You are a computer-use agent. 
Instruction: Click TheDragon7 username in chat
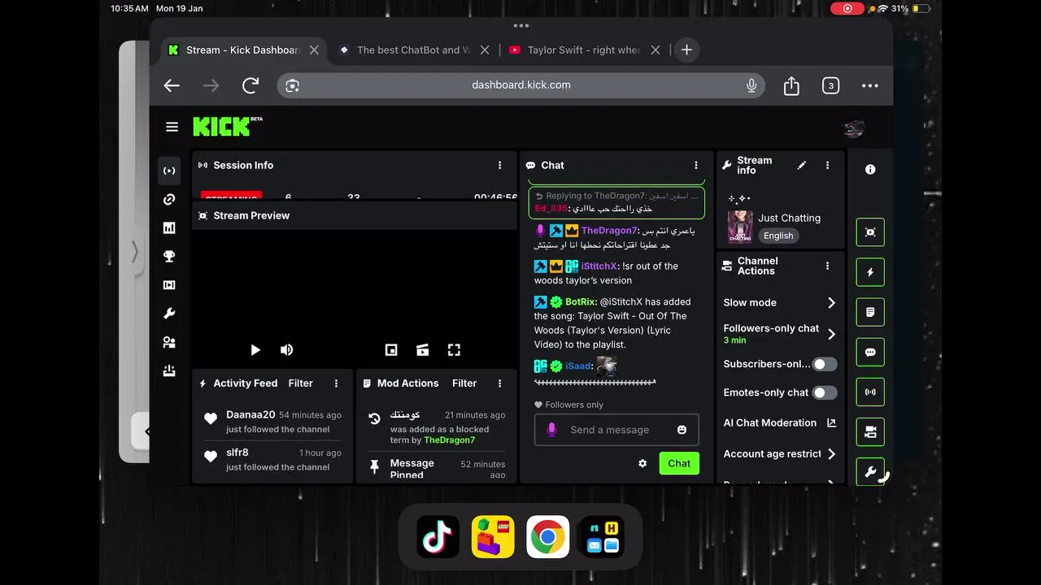(610, 231)
